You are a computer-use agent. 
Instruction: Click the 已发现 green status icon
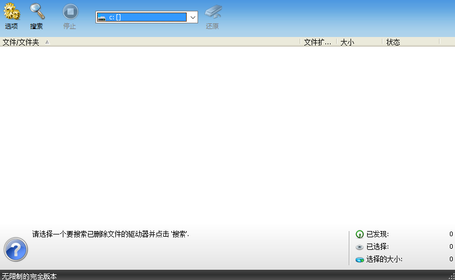tap(360, 234)
